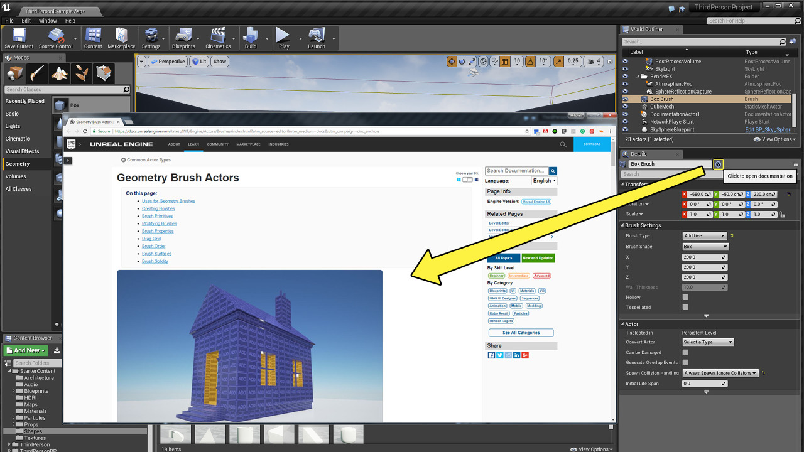Hide Box Brush using its eye icon

[625, 99]
